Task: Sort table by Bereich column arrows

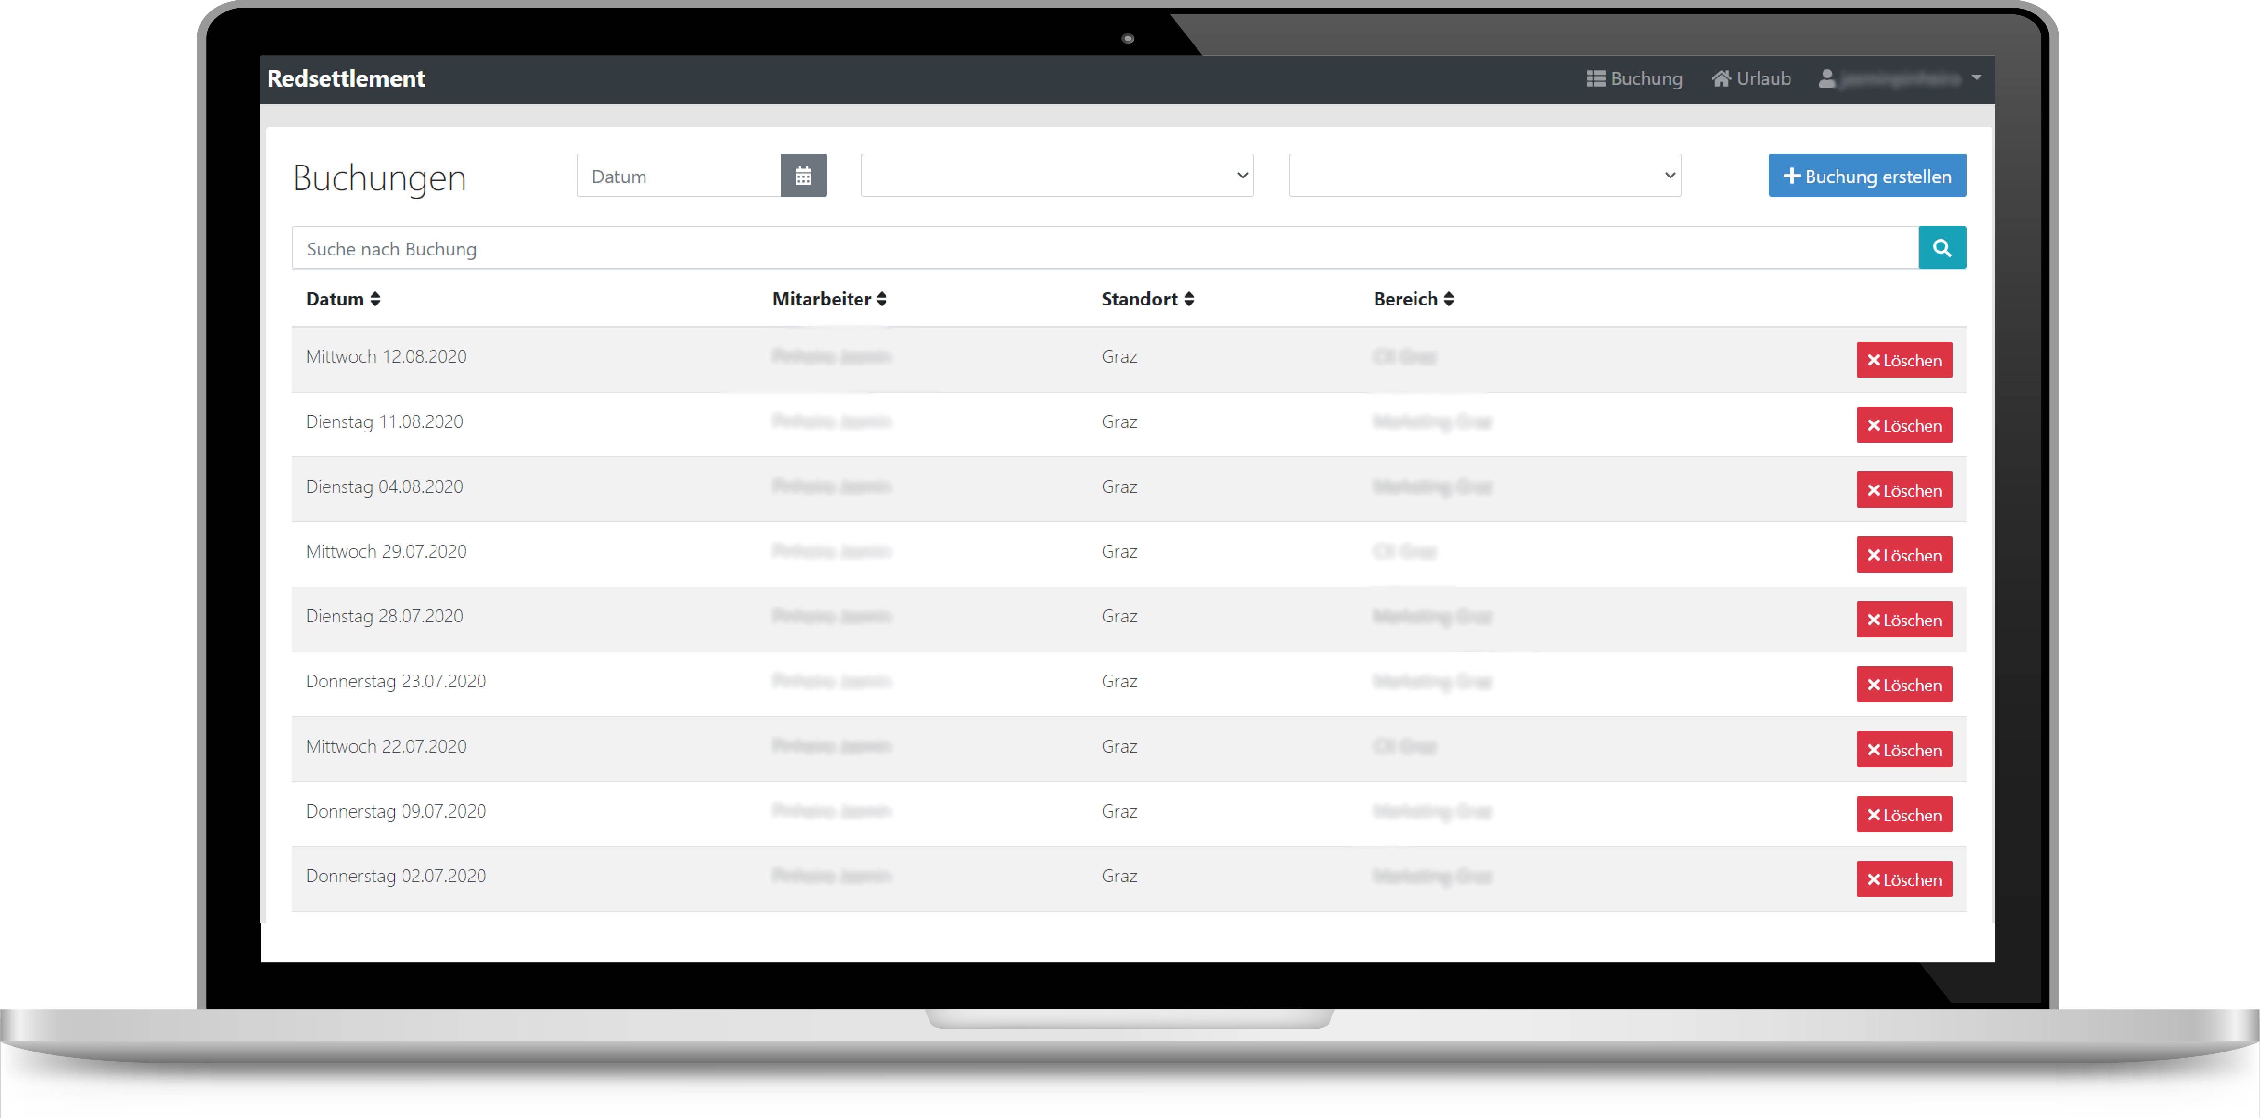Action: 1448,299
